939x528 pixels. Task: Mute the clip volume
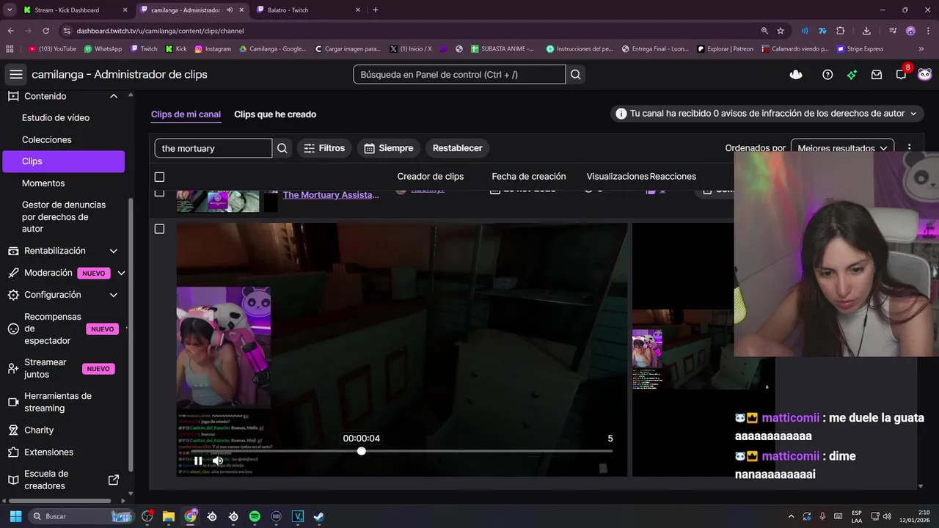click(x=218, y=461)
